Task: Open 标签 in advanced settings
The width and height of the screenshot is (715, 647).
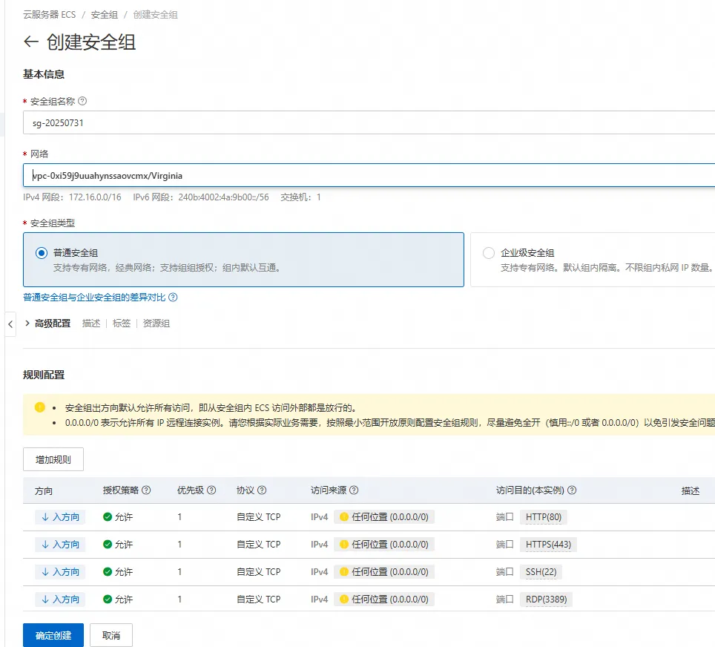Action: (x=122, y=323)
